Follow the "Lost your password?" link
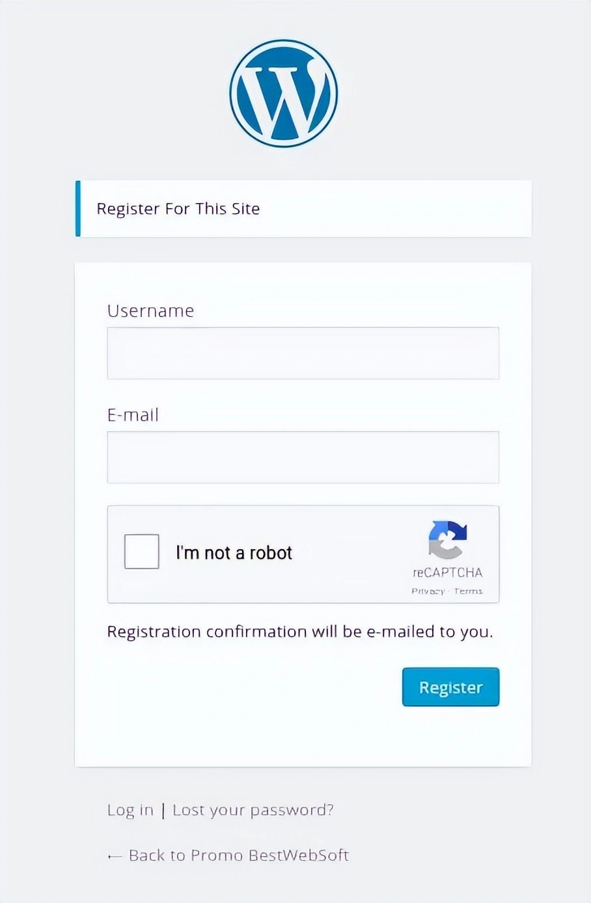The image size is (591, 903). [253, 810]
